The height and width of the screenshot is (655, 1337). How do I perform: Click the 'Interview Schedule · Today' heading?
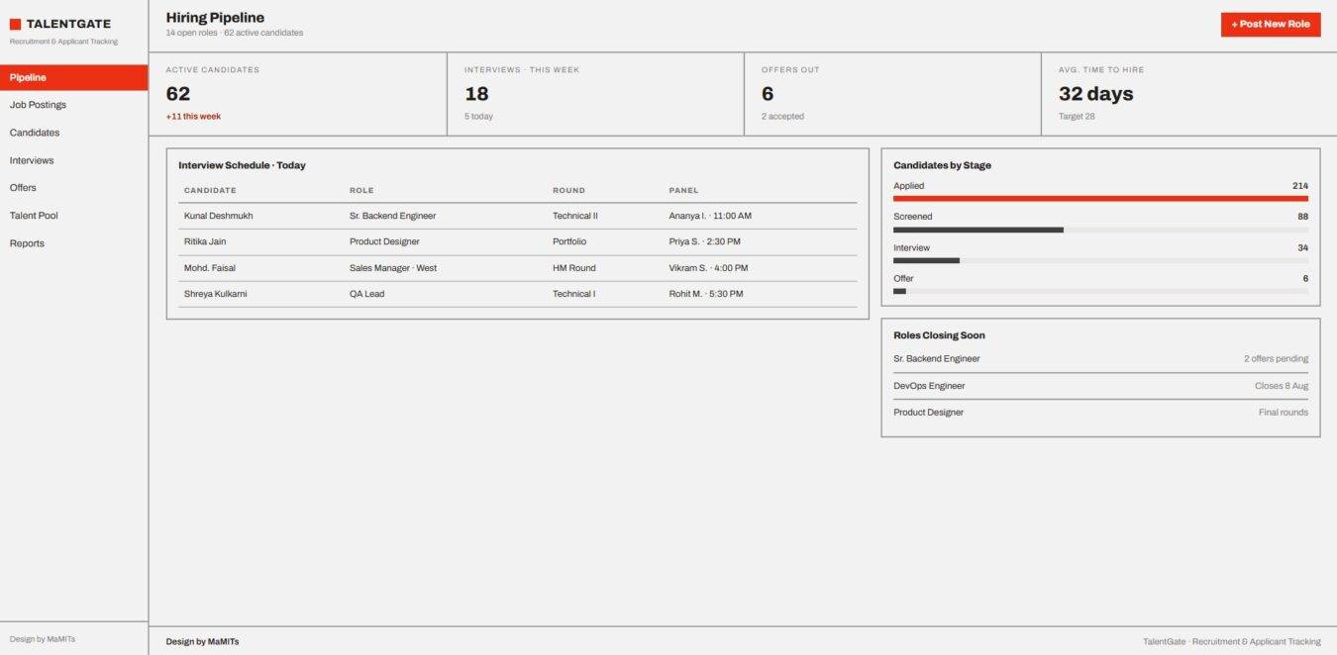(x=242, y=165)
